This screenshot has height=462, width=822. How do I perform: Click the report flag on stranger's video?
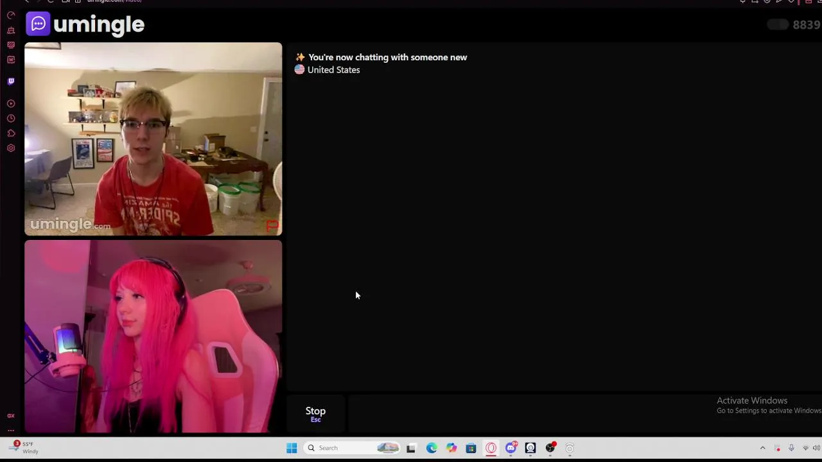click(272, 226)
